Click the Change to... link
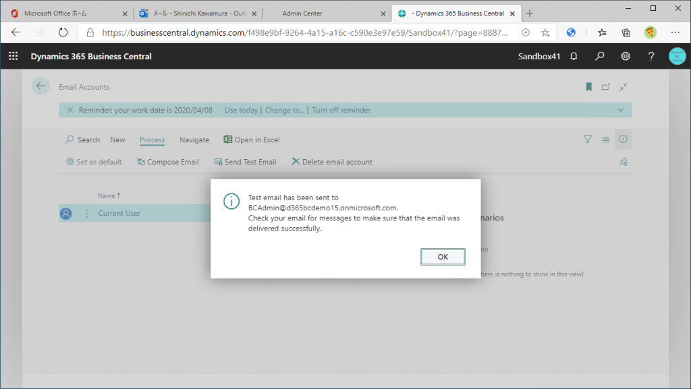 pyautogui.click(x=285, y=110)
